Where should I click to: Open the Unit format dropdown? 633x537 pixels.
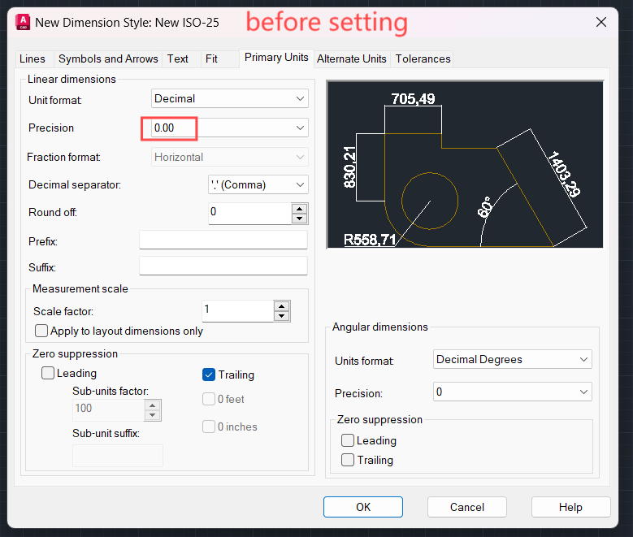pos(230,98)
